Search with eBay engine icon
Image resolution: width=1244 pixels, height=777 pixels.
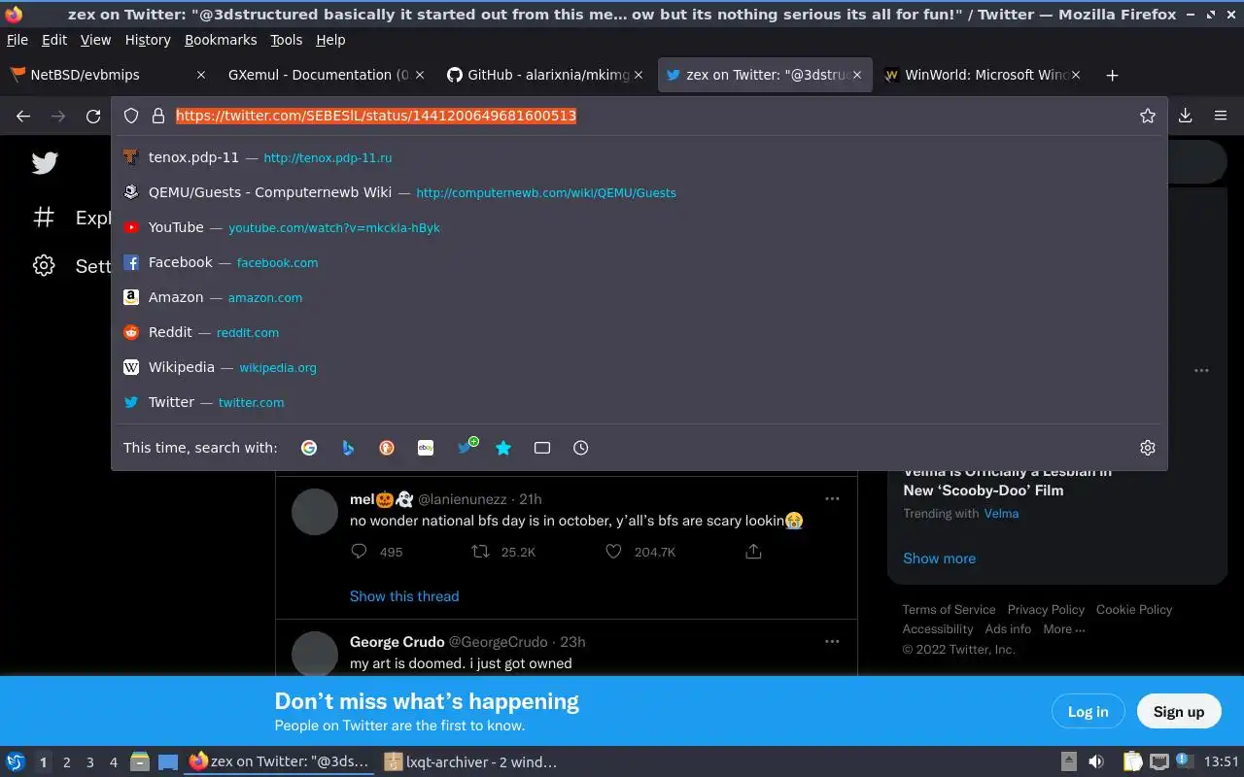(426, 448)
